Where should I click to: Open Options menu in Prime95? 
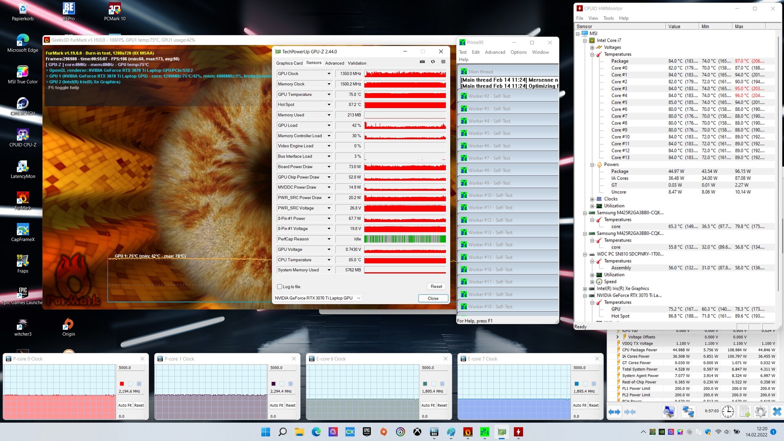pos(518,52)
